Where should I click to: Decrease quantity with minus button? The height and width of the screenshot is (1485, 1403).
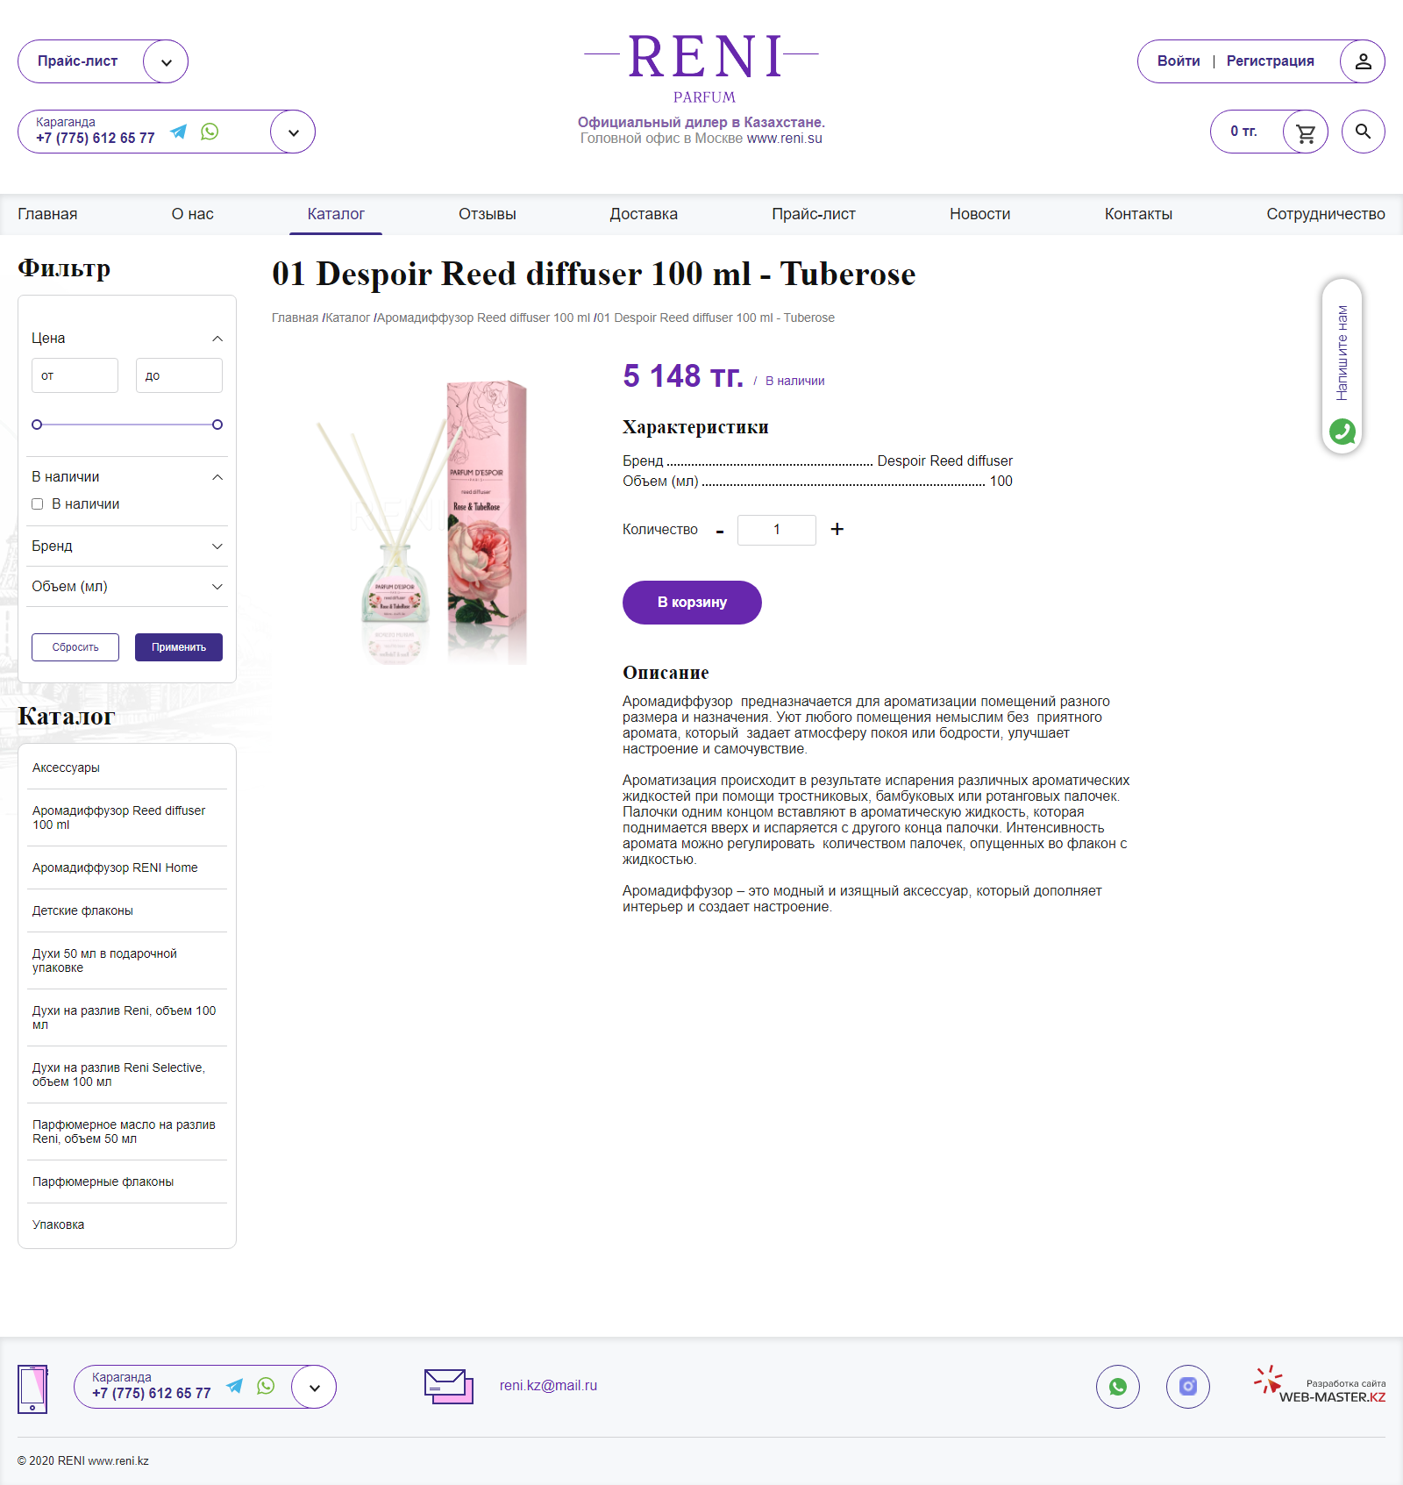720,531
